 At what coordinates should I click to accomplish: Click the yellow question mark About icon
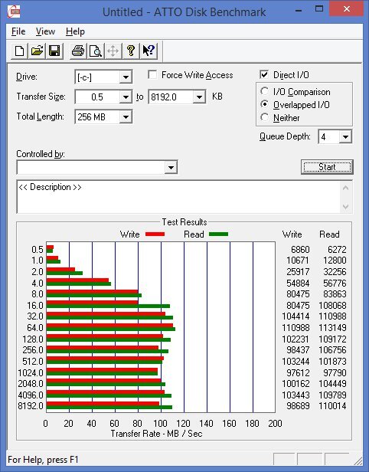131,51
